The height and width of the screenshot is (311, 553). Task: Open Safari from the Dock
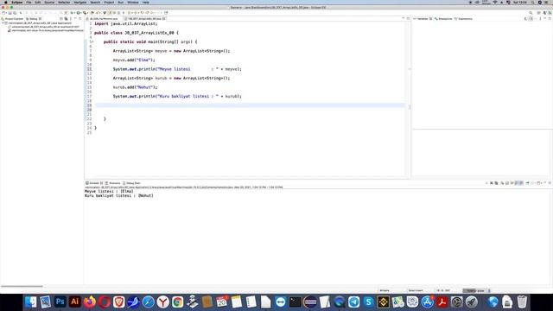click(x=148, y=301)
